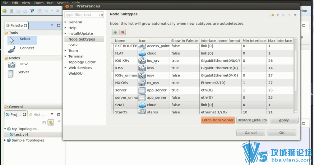The image size is (314, 165).
Task: Expand the Terminal preferences category
Action: coord(65,56)
